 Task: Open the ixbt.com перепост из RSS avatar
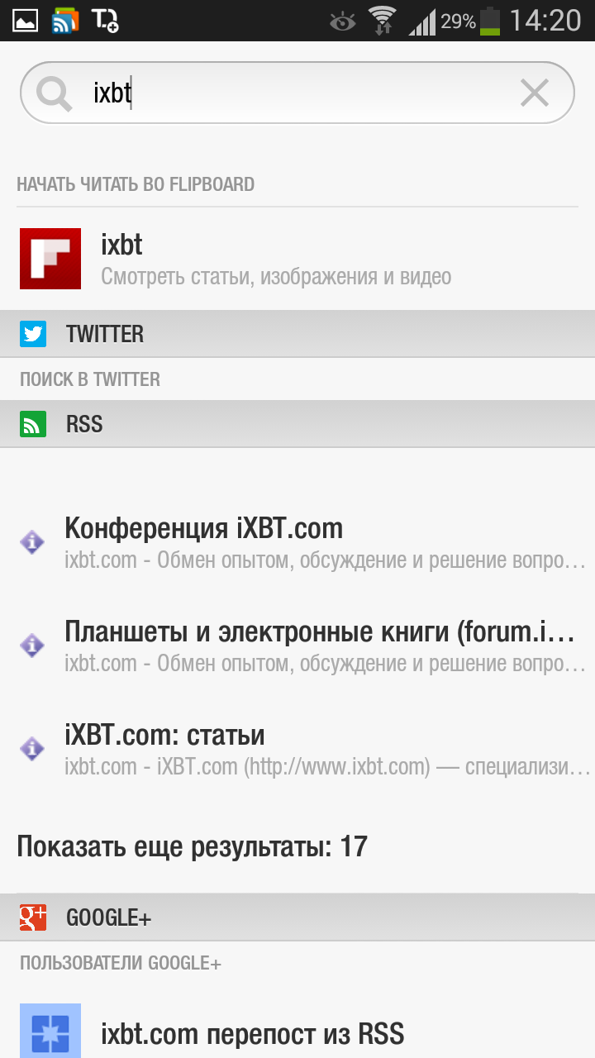point(50,1031)
